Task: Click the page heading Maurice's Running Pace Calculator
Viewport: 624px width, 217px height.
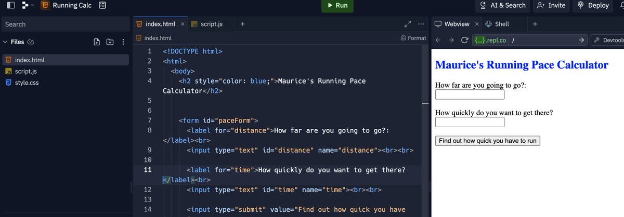Action: tap(522, 65)
